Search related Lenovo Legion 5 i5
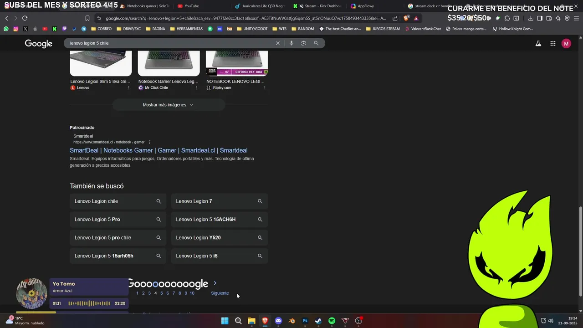Screen dimensions: 583x328 [x=220, y=256]
